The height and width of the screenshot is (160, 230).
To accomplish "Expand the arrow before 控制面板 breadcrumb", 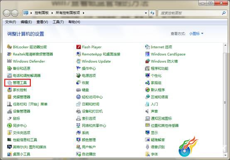I will [x=31, y=13].
